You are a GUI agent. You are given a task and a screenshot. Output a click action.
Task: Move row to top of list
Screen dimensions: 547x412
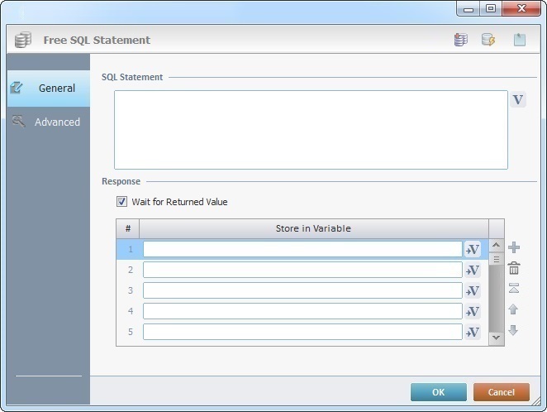point(513,289)
